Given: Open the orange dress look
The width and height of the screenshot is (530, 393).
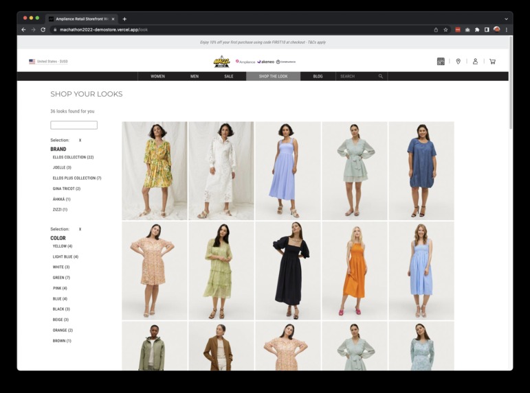Looking at the screenshot, I should pos(355,271).
